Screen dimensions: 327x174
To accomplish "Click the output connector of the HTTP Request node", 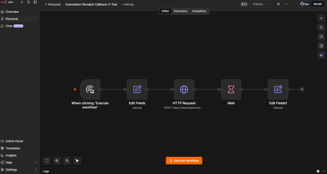I will [194, 89].
